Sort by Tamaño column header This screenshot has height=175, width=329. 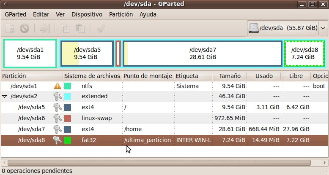point(230,76)
